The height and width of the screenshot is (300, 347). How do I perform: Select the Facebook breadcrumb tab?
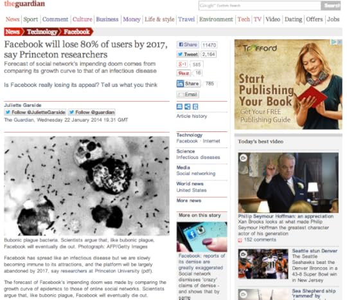click(x=77, y=32)
